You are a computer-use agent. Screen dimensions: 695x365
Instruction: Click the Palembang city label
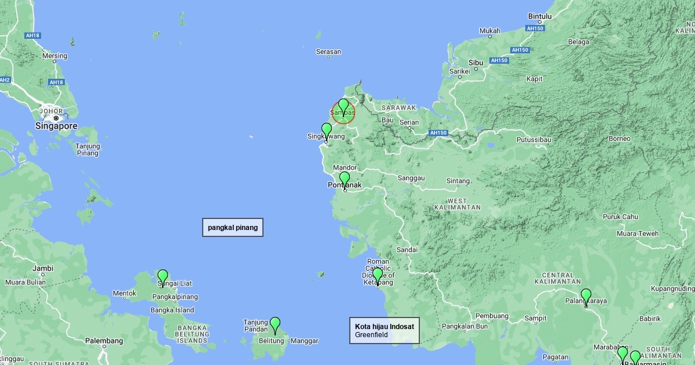104,341
